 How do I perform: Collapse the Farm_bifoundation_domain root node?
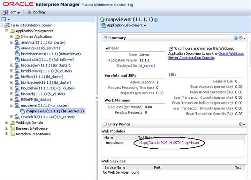click(x=2, y=25)
